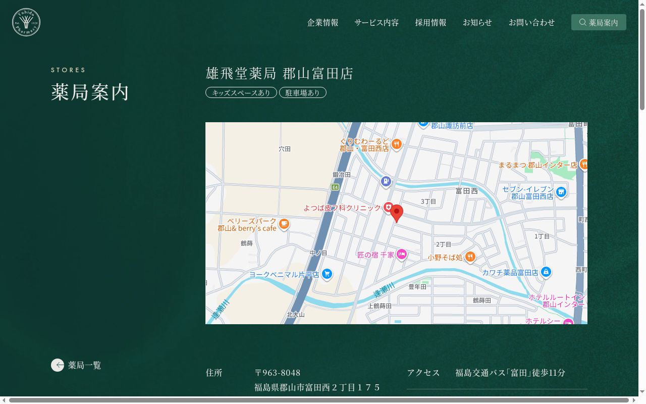Go back to 薬局一覧 list
This screenshot has width=646, height=404.
[x=76, y=365]
